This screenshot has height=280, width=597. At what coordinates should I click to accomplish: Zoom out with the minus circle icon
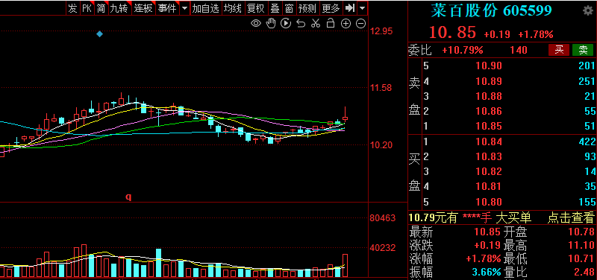click(360, 24)
